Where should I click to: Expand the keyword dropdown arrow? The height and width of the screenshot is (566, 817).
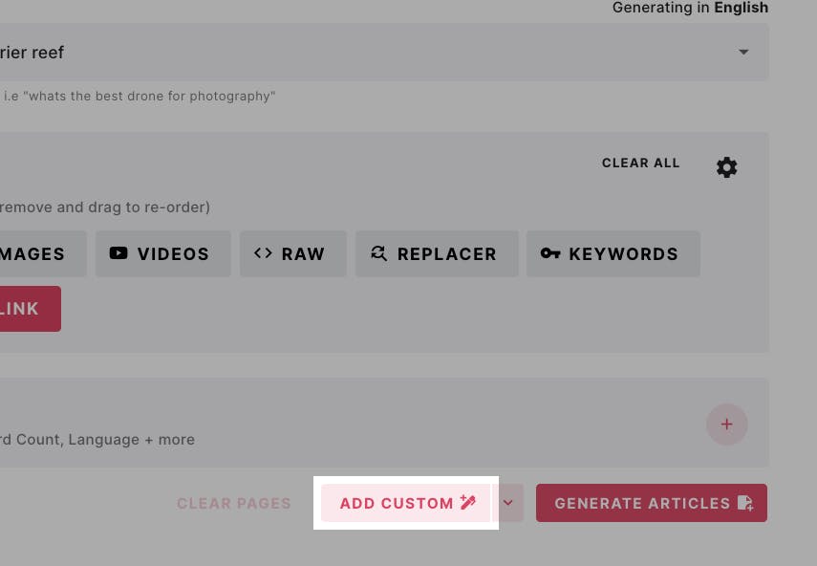[743, 53]
